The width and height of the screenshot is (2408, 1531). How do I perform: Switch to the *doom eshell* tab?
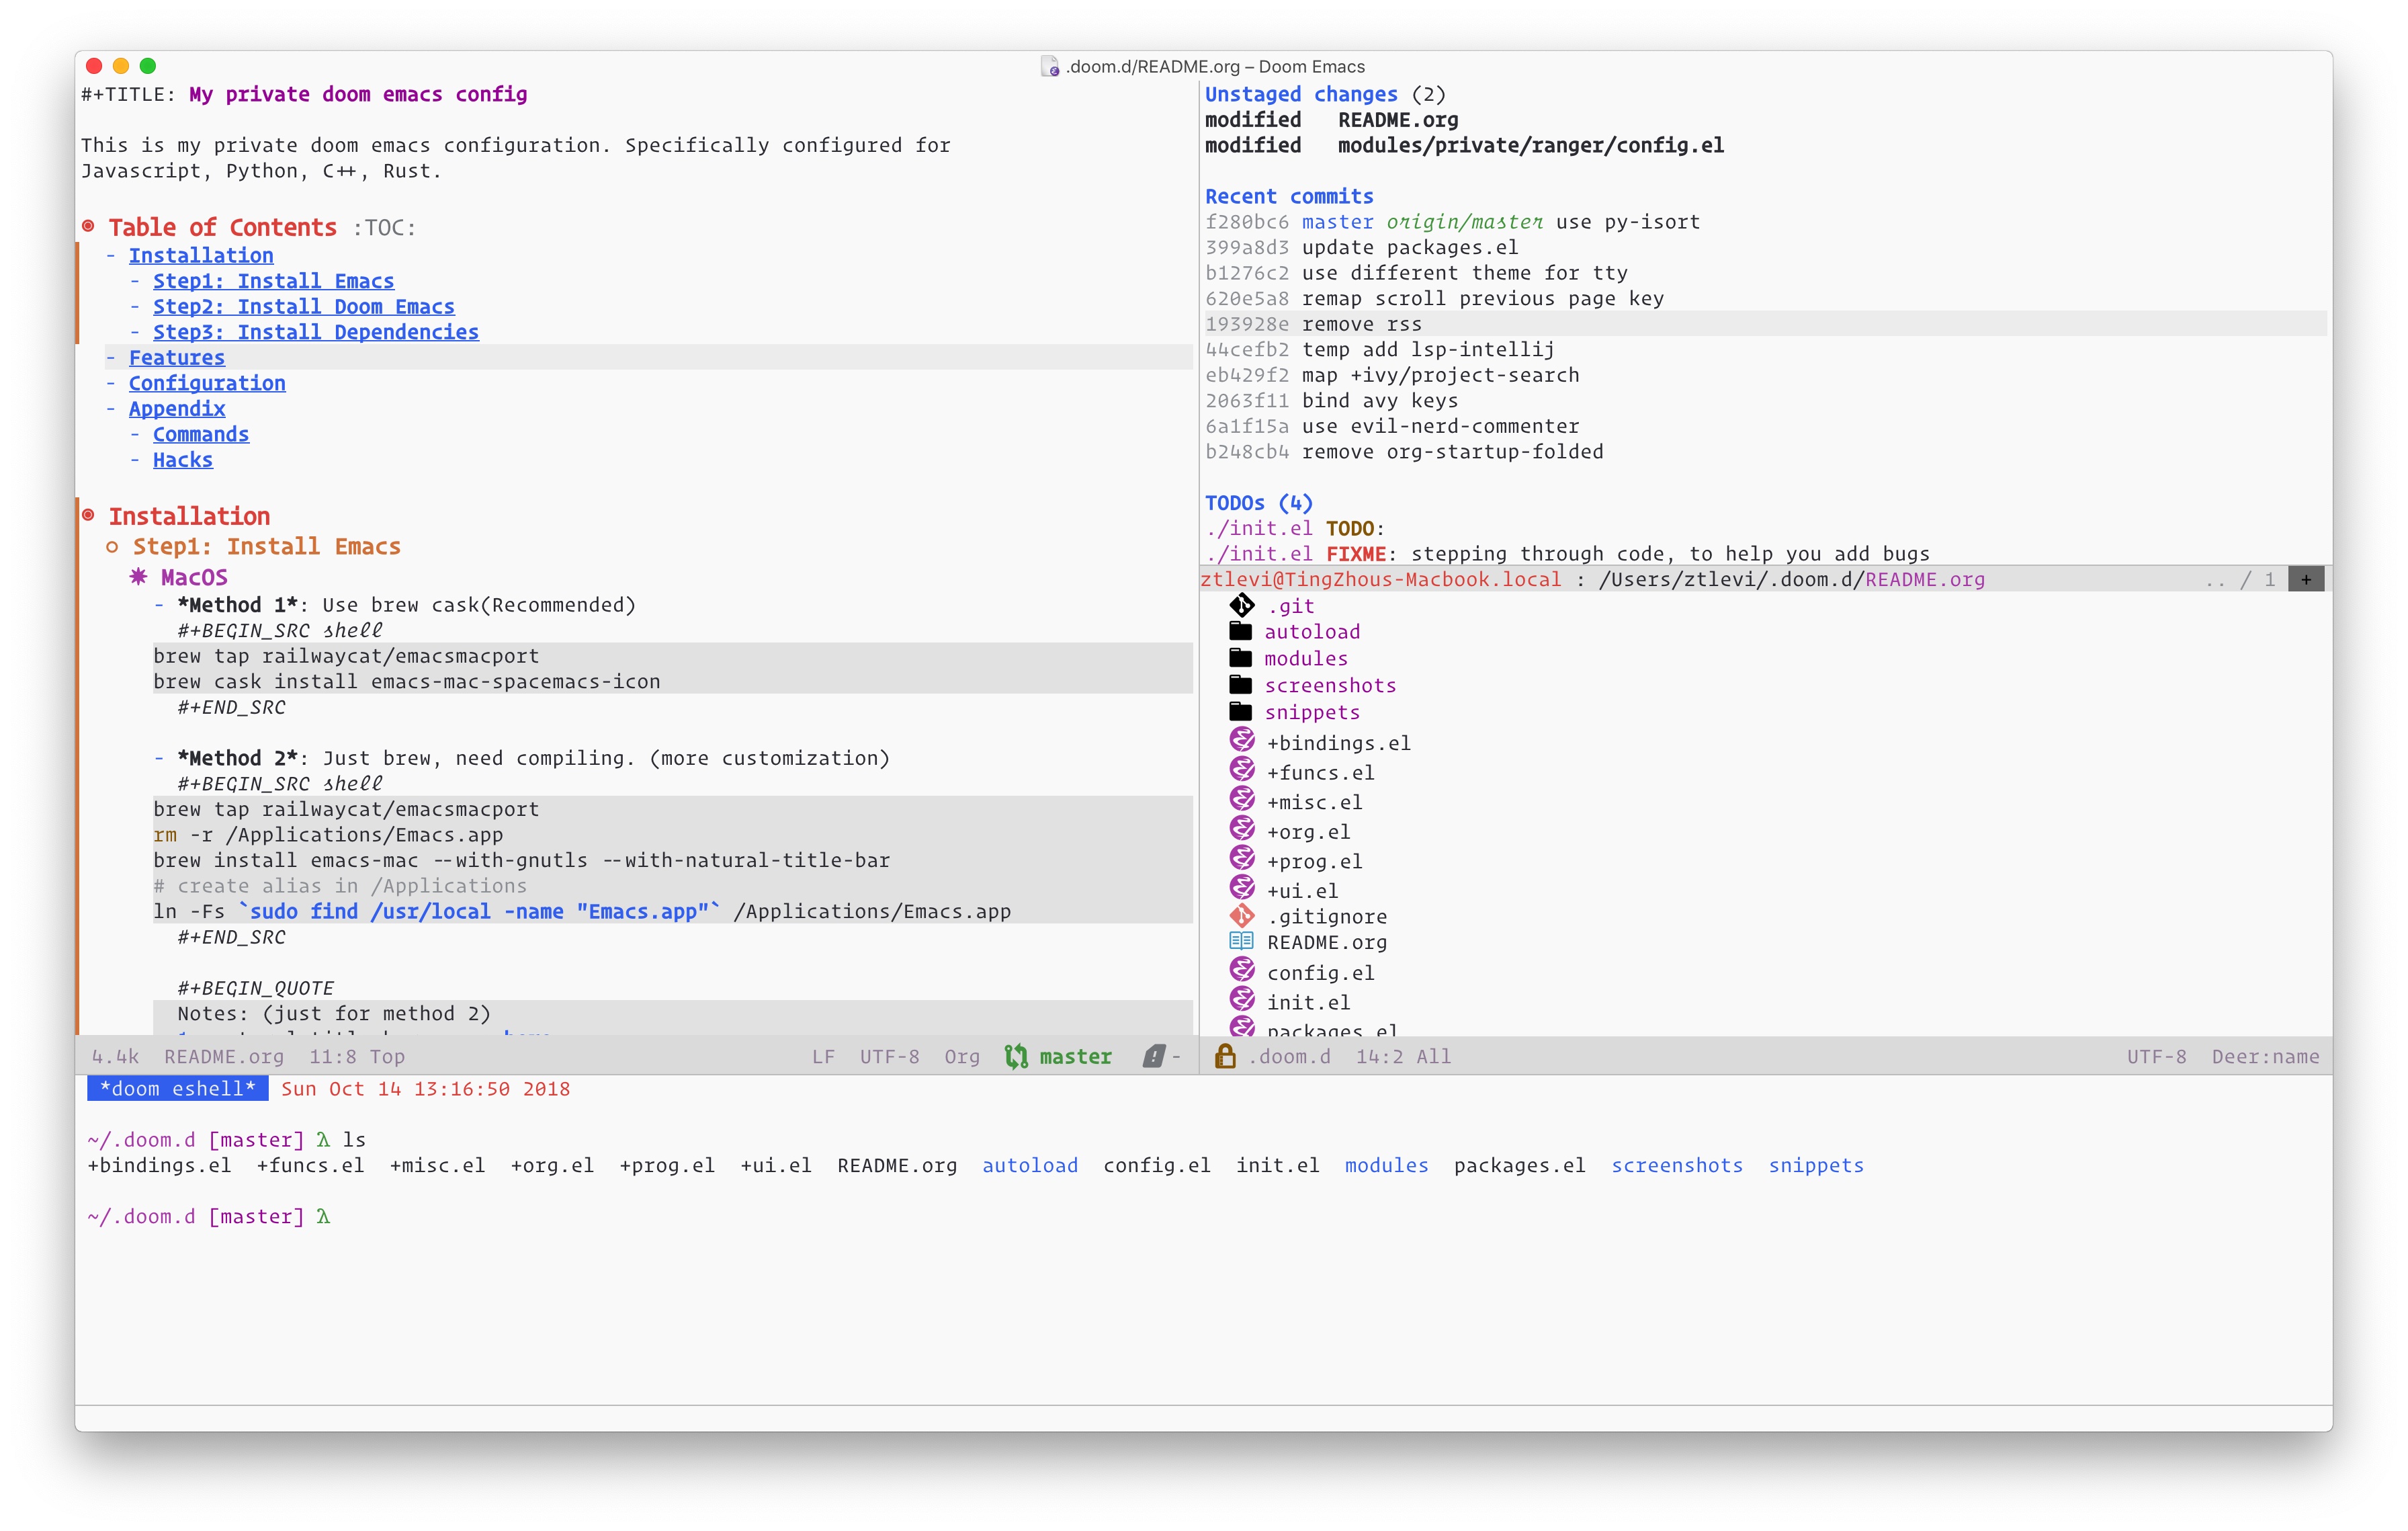click(x=177, y=1088)
